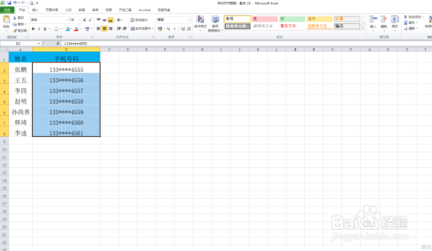Select cell containing 133****4558
Viewport: 432px width, 251px height.
(x=66, y=100)
